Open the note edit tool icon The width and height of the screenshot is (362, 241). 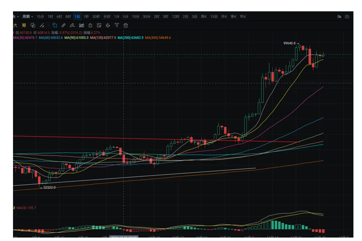[x=99, y=25]
